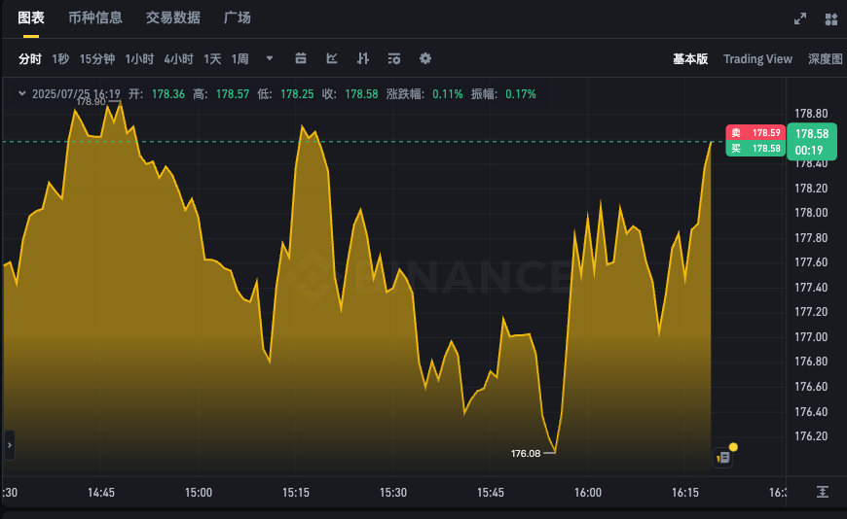
Task: Switch to Trading View chart mode
Action: pyautogui.click(x=757, y=59)
